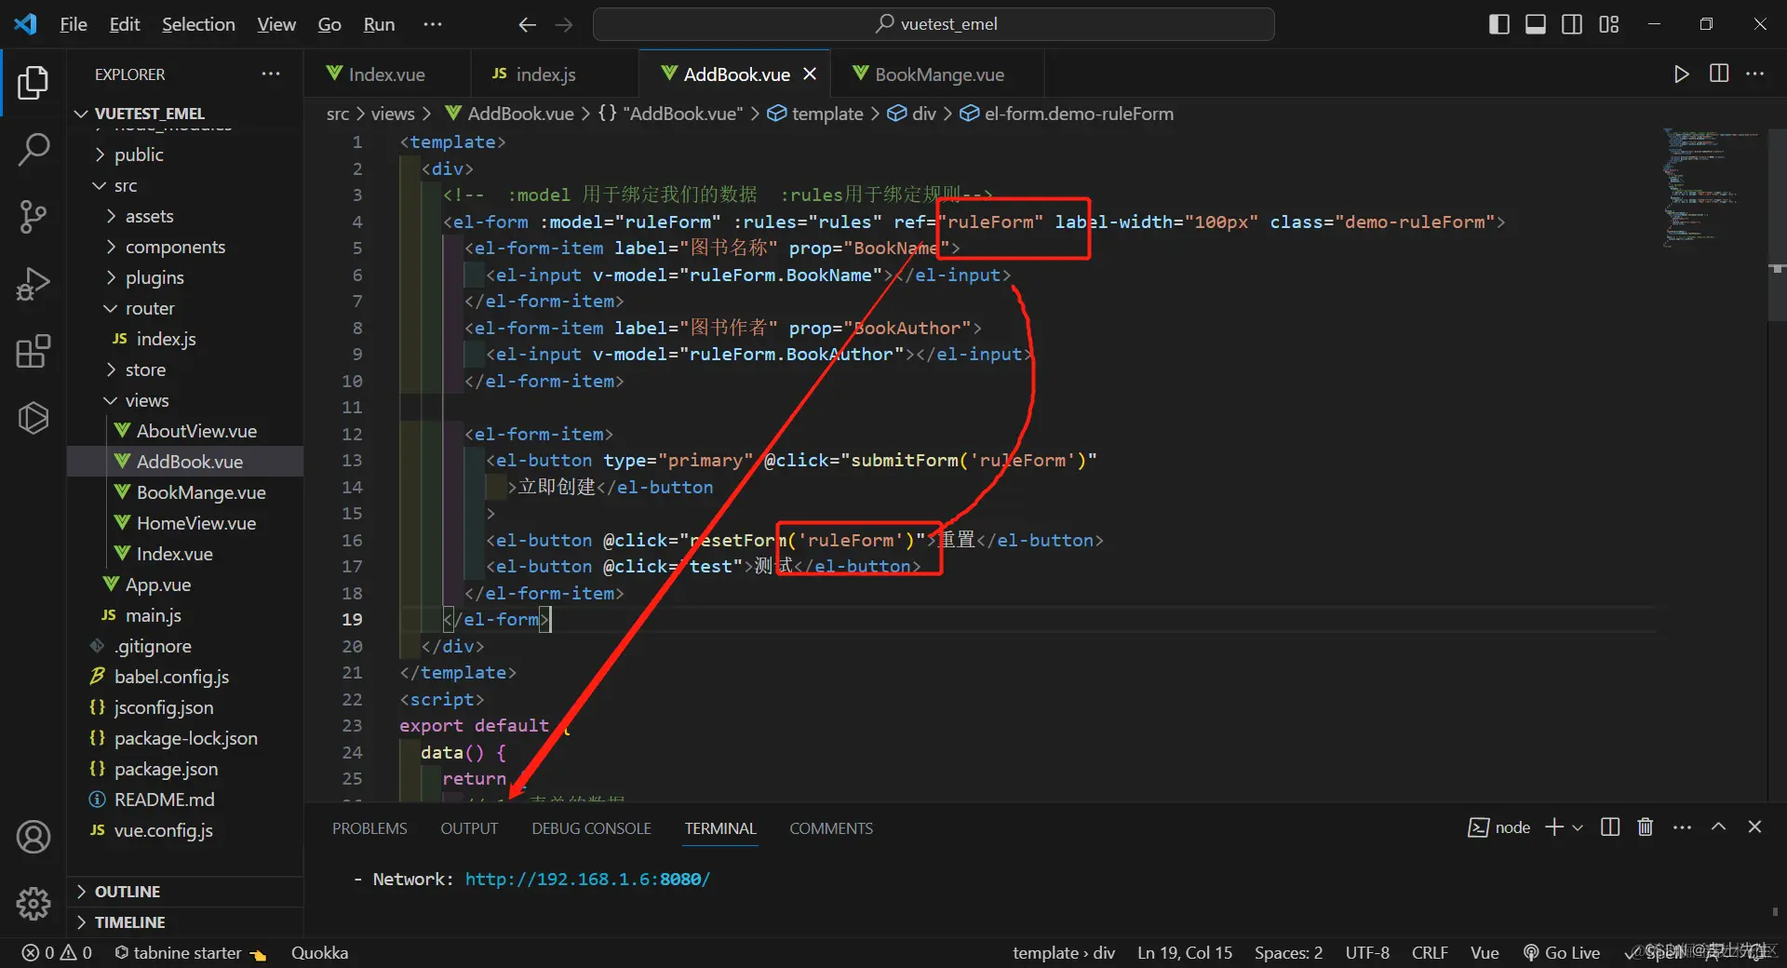The width and height of the screenshot is (1787, 968).
Task: Go back using the navigation arrow
Action: [x=528, y=24]
